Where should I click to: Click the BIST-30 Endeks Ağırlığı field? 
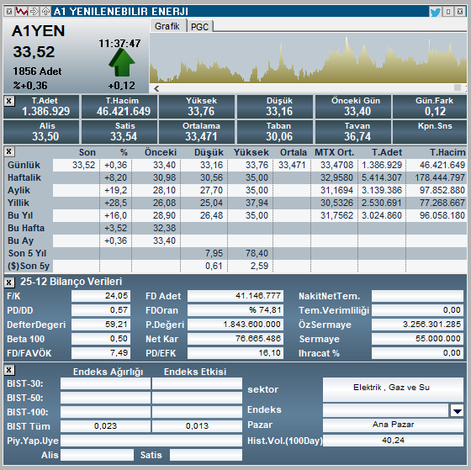click(105, 383)
